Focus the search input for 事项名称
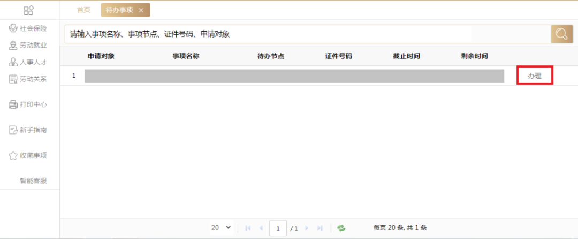The image size is (578, 239). point(308,34)
